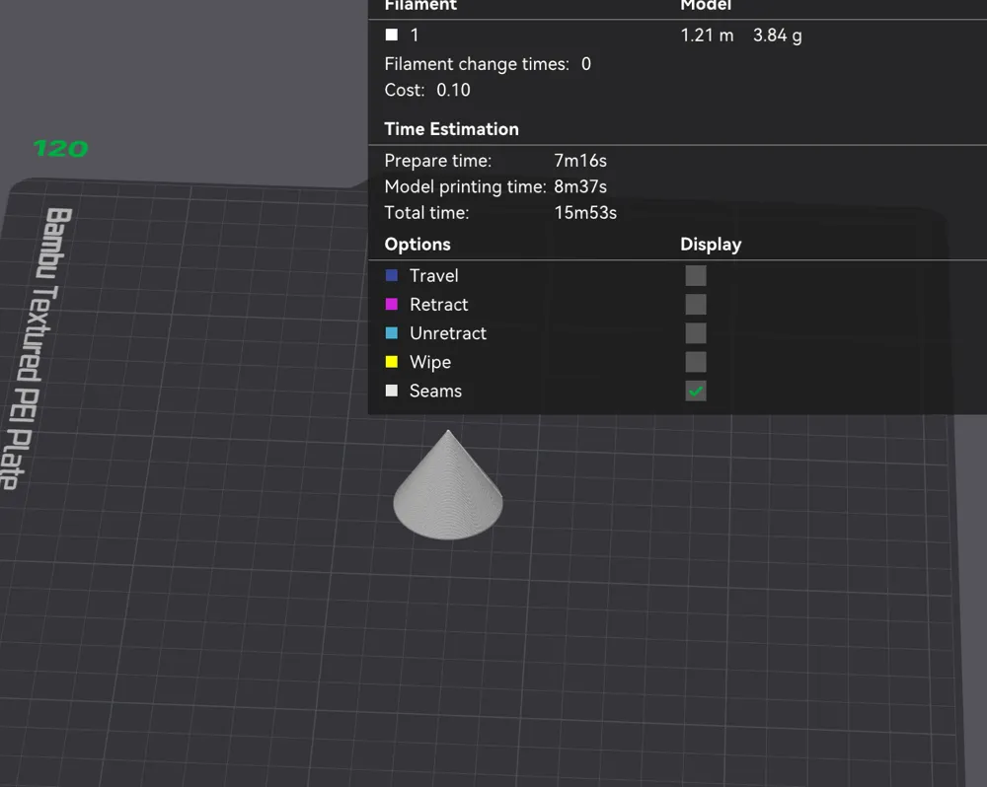Click the Model printing time value 8m37s
Screen dimensions: 987x787
click(580, 186)
